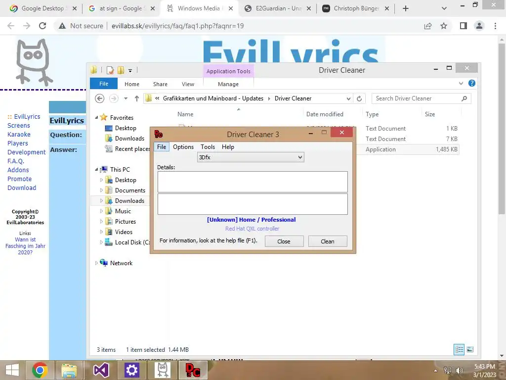
Task: Bookmark this page with star
Action: coord(444,26)
